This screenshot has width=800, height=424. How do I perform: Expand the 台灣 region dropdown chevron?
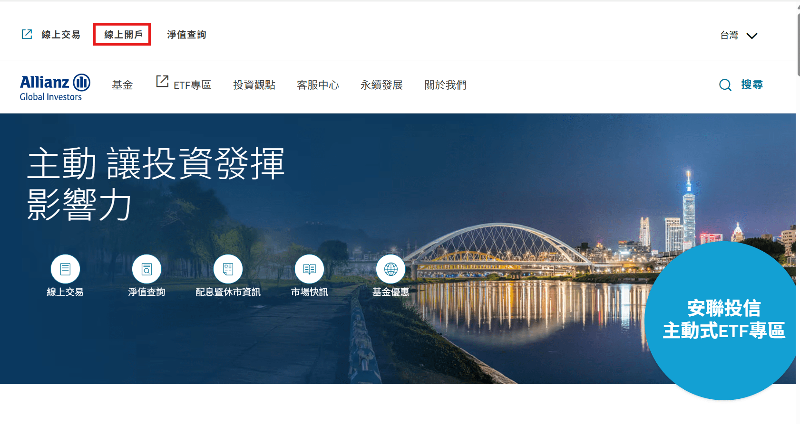tap(751, 36)
